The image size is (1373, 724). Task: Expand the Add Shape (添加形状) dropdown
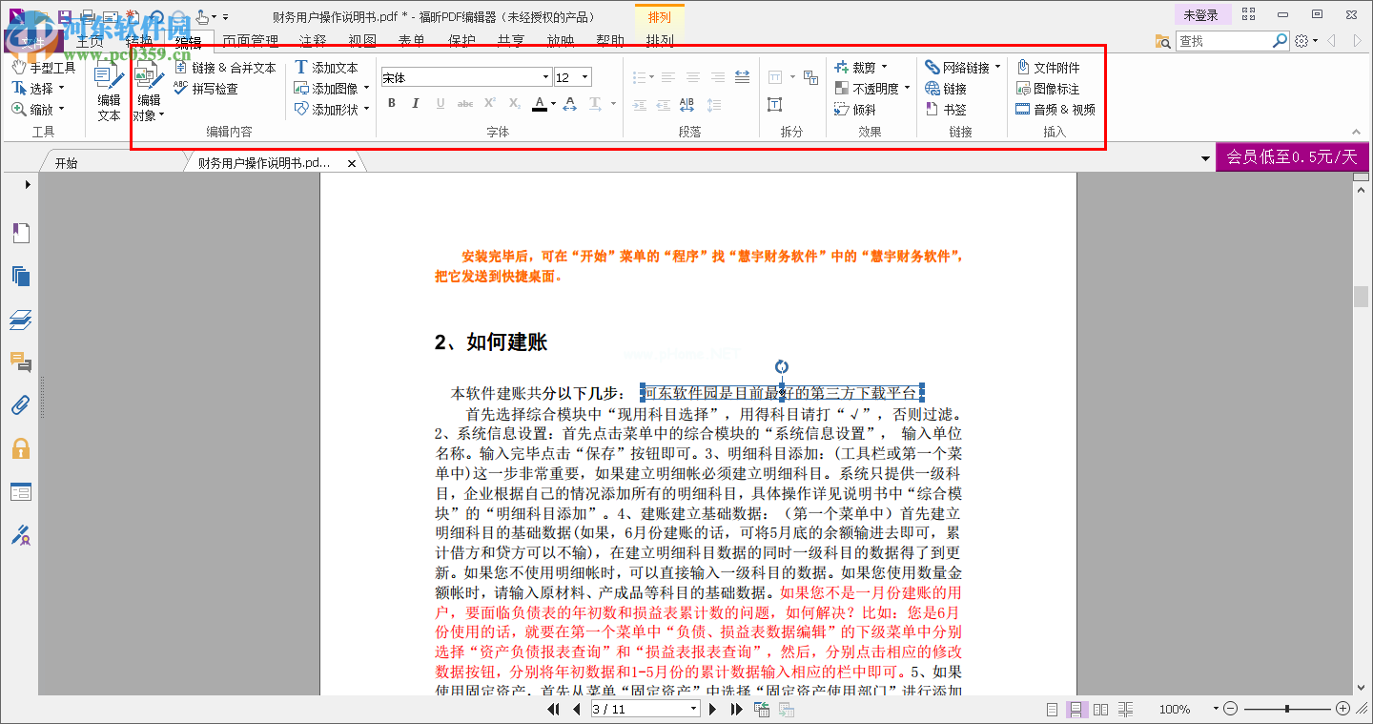(x=366, y=110)
